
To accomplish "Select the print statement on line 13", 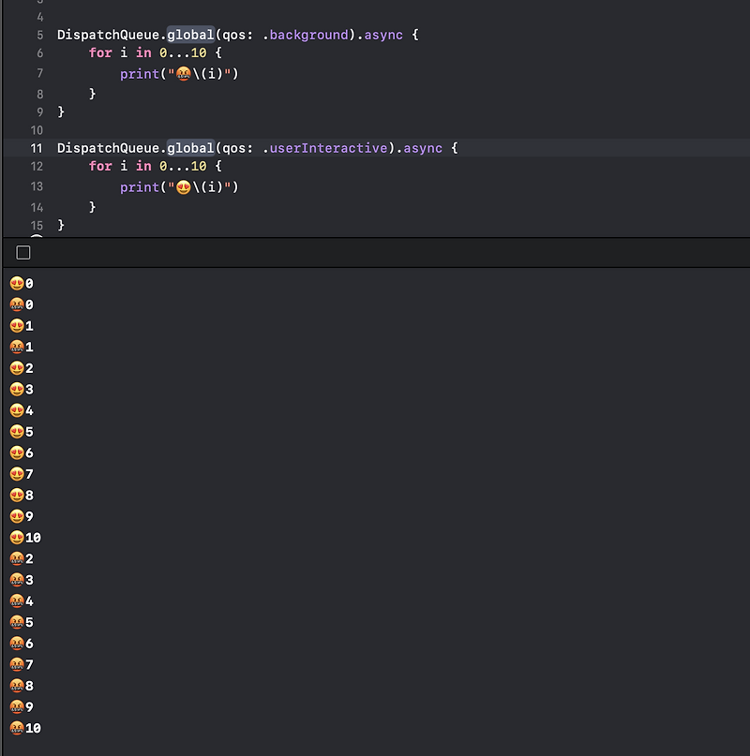I will (178, 186).
